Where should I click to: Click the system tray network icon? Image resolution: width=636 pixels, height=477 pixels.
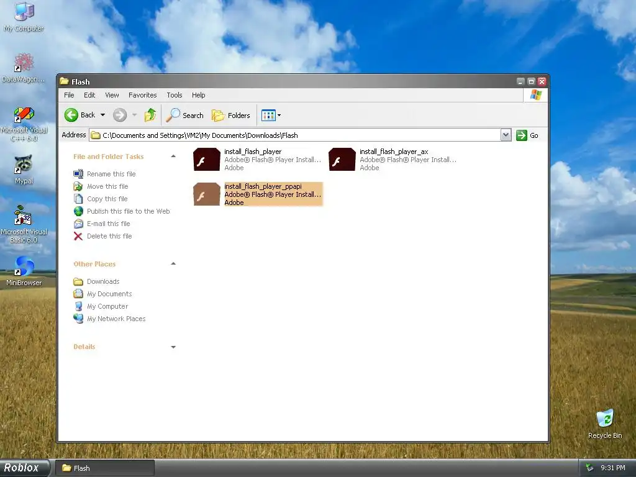click(590, 468)
